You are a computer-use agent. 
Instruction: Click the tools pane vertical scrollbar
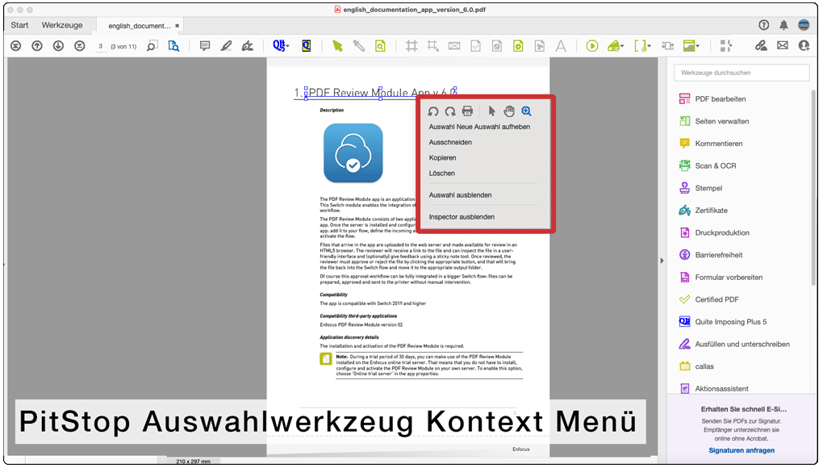[813, 189]
